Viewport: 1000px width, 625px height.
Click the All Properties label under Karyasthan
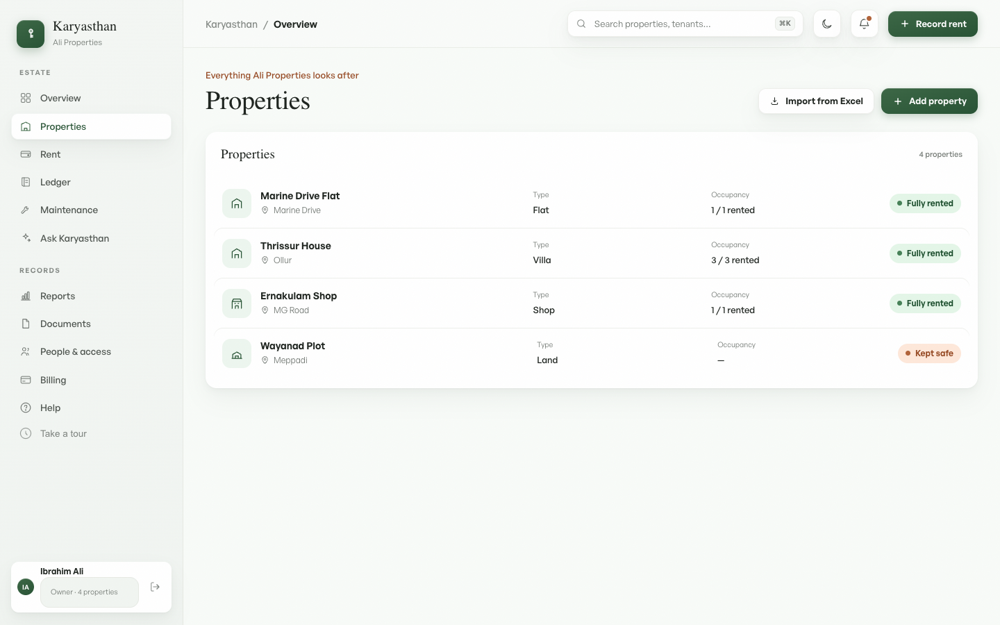click(77, 42)
